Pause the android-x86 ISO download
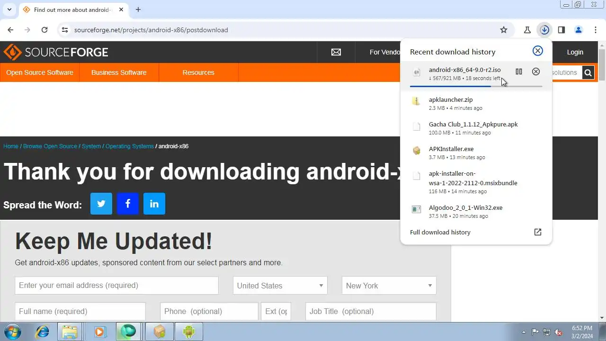Screen dimensions: 606x341 (519, 72)
